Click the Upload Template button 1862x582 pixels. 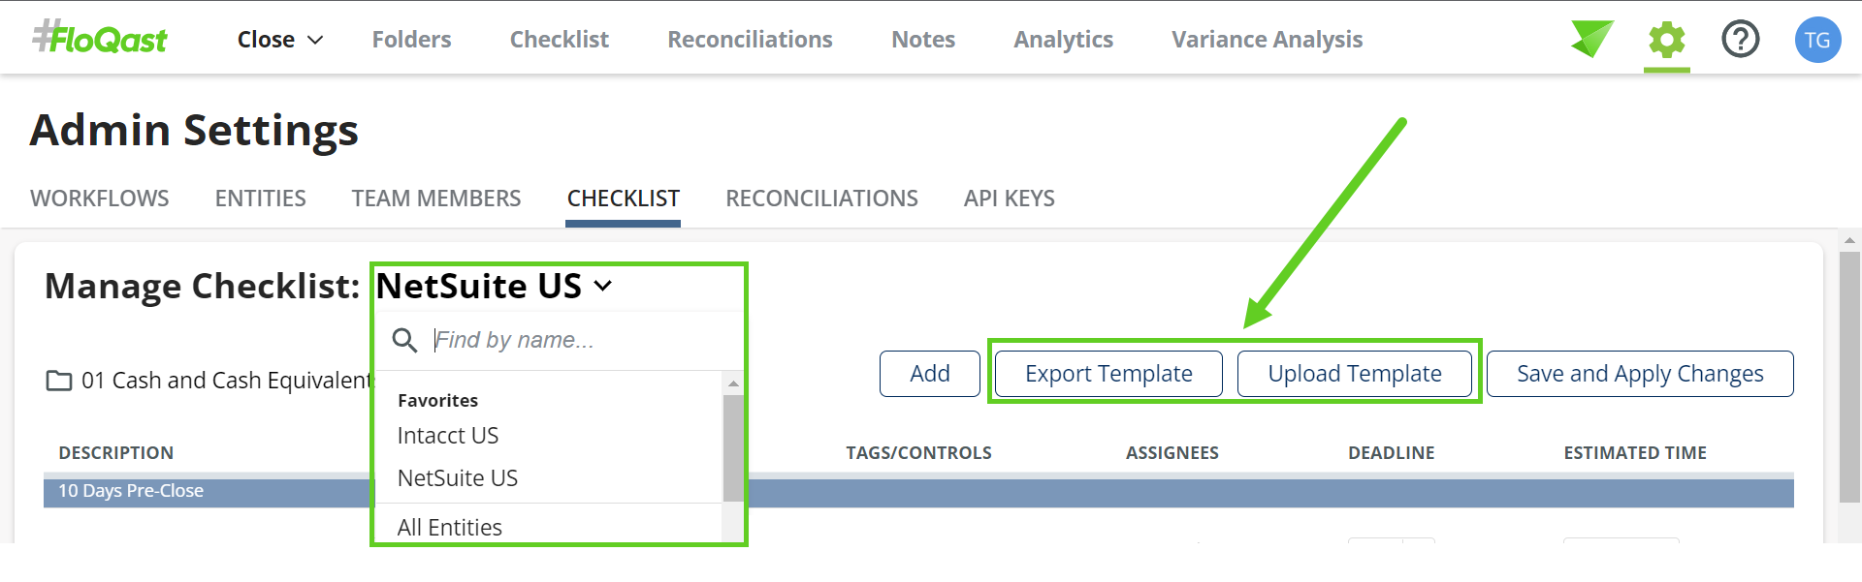pos(1354,374)
